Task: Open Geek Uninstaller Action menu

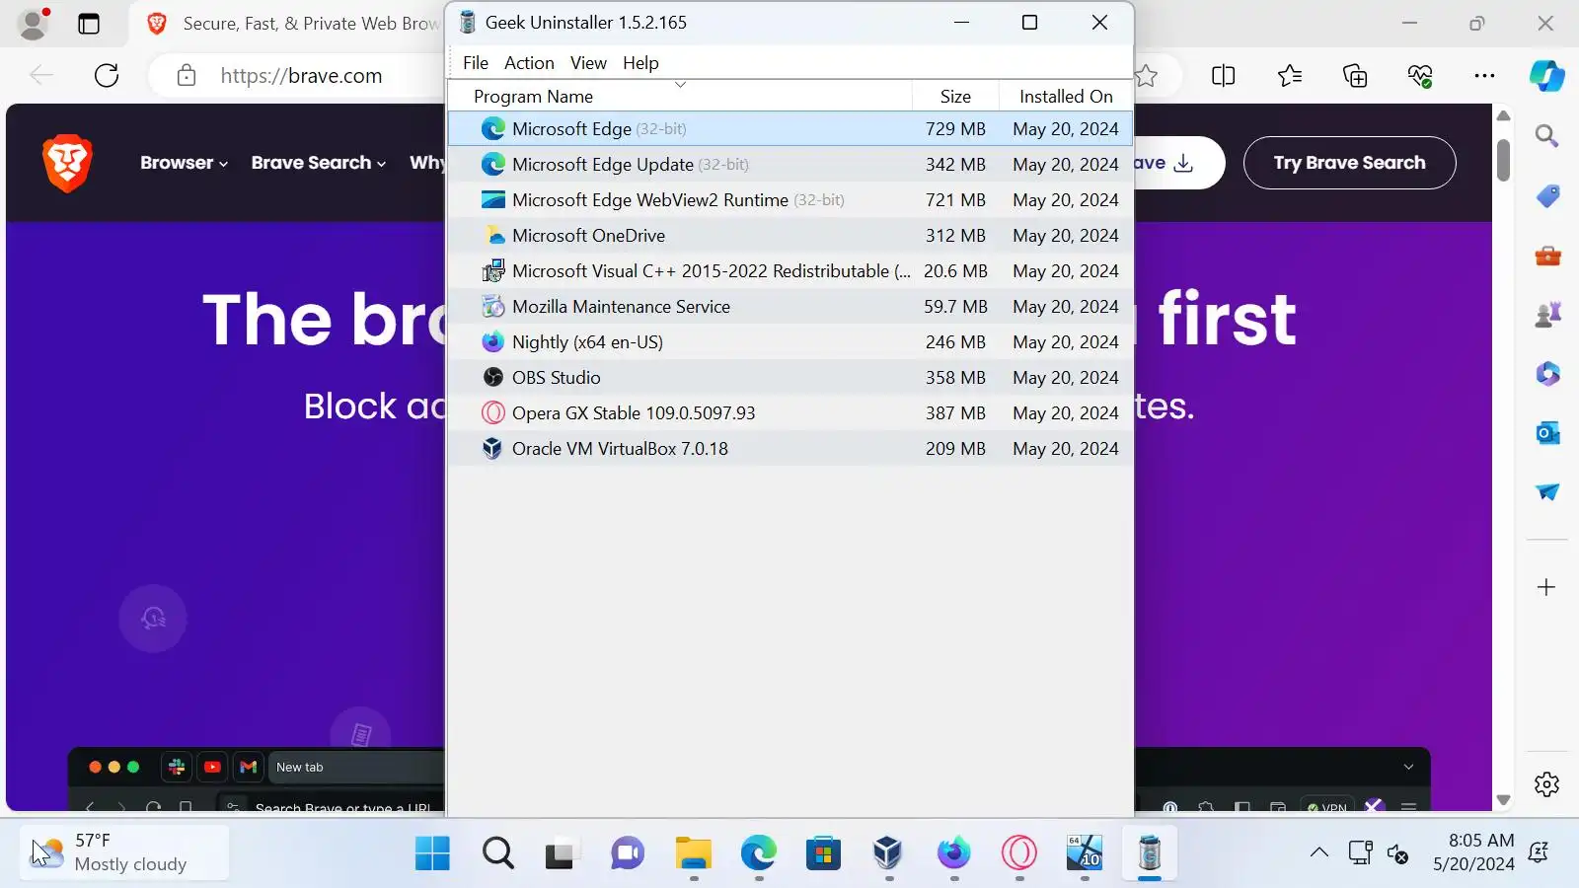Action: pyautogui.click(x=529, y=63)
